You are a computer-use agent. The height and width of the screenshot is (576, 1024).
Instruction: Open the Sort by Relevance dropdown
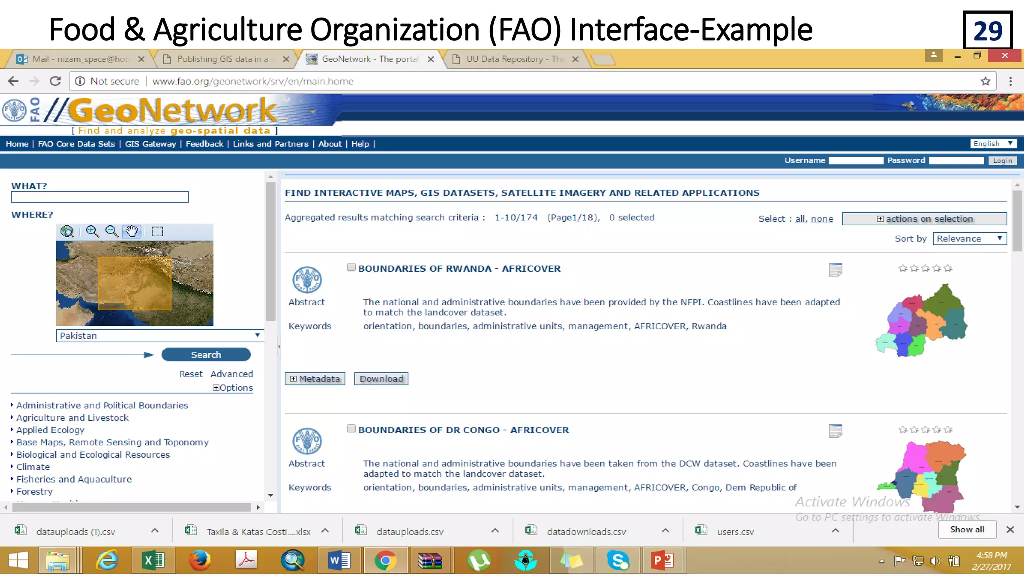969,239
